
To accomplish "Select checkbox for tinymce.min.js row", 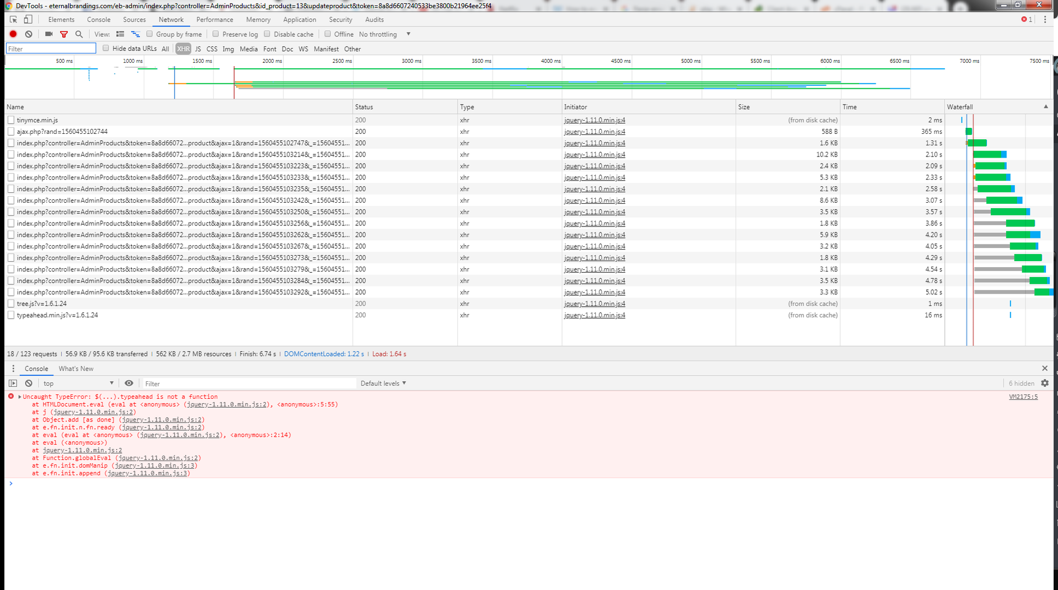I will pos(11,120).
